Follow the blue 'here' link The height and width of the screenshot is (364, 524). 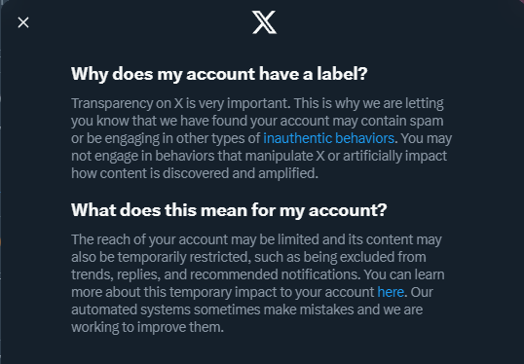click(x=391, y=292)
